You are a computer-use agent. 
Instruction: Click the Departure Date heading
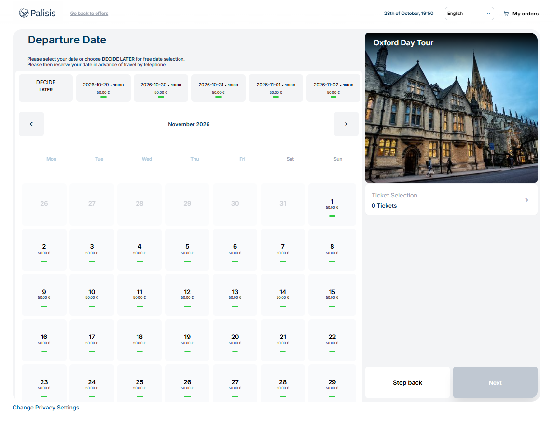(67, 40)
